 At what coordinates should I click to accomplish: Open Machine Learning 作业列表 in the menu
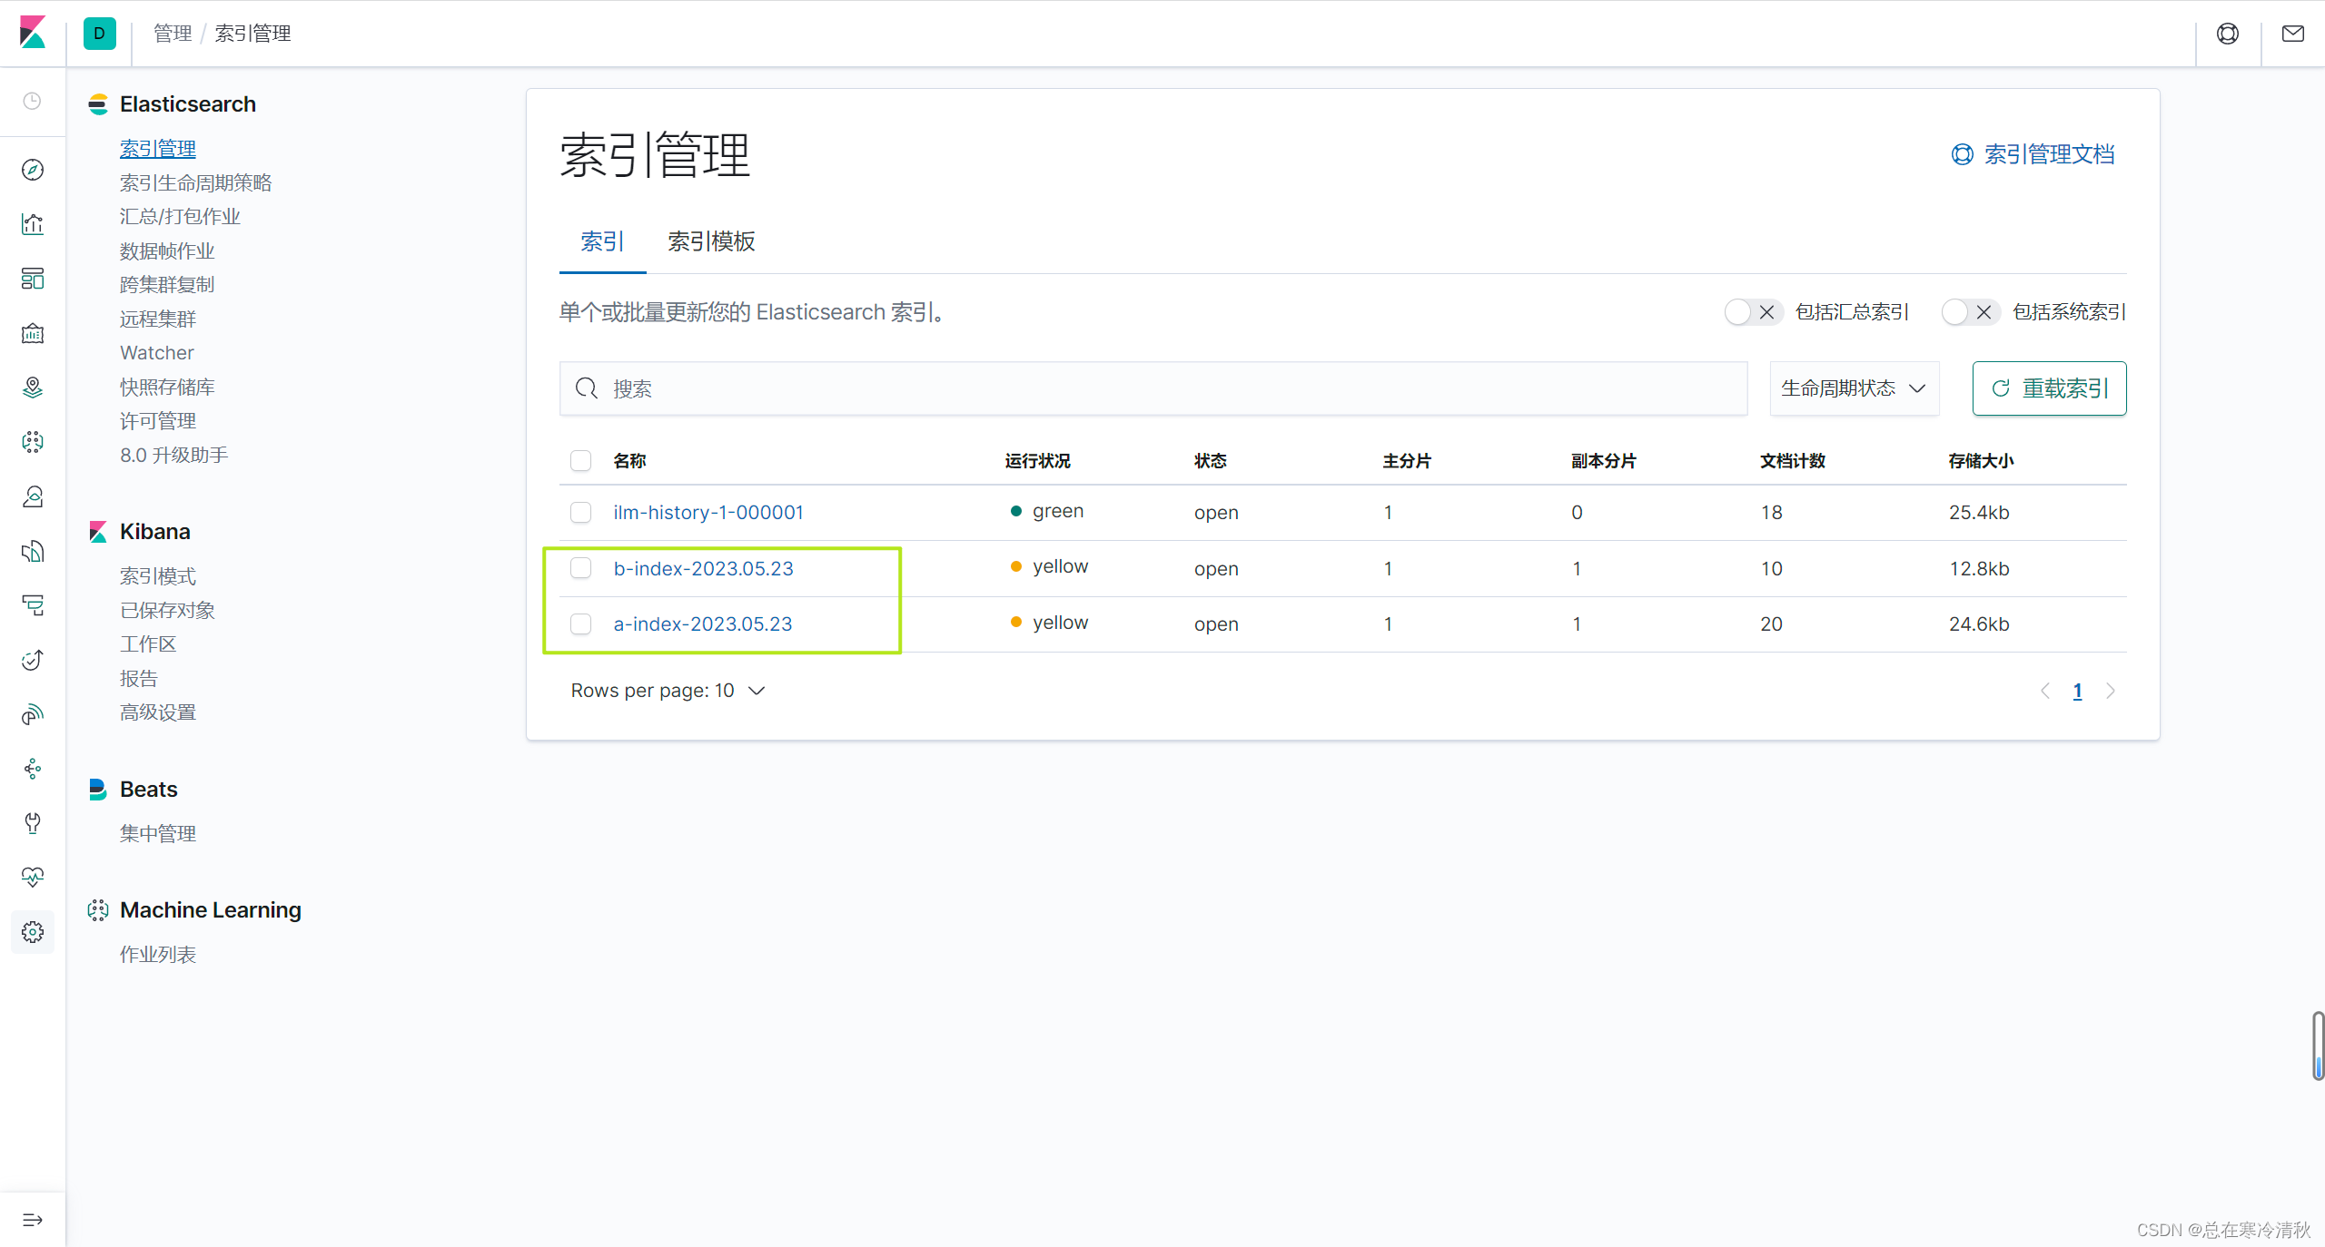click(x=158, y=954)
